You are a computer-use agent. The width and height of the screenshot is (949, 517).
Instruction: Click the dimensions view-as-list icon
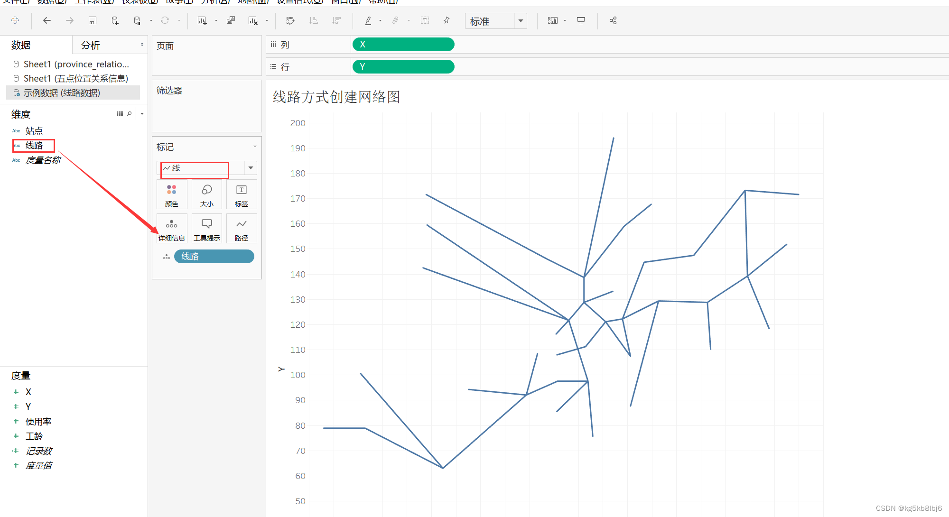click(120, 114)
